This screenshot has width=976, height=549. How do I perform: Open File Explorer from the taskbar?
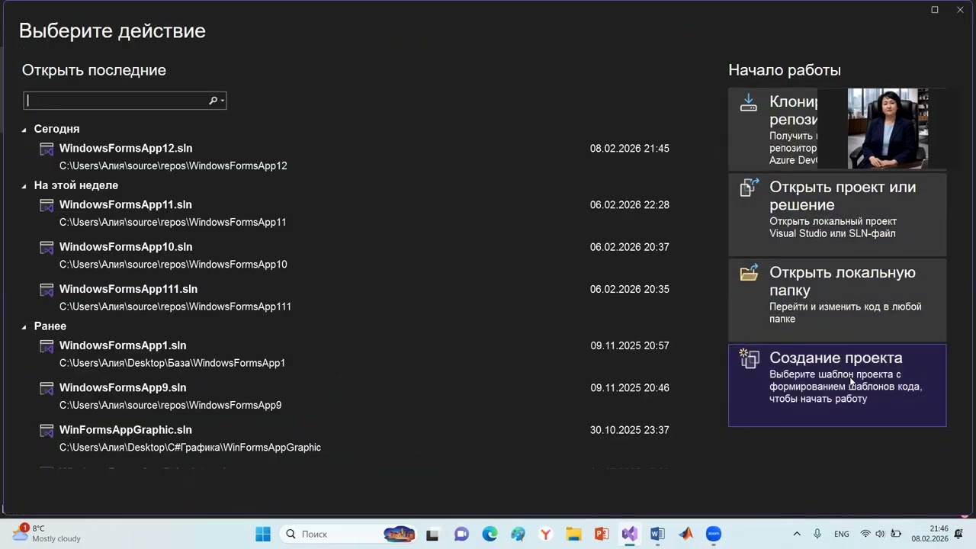573,534
